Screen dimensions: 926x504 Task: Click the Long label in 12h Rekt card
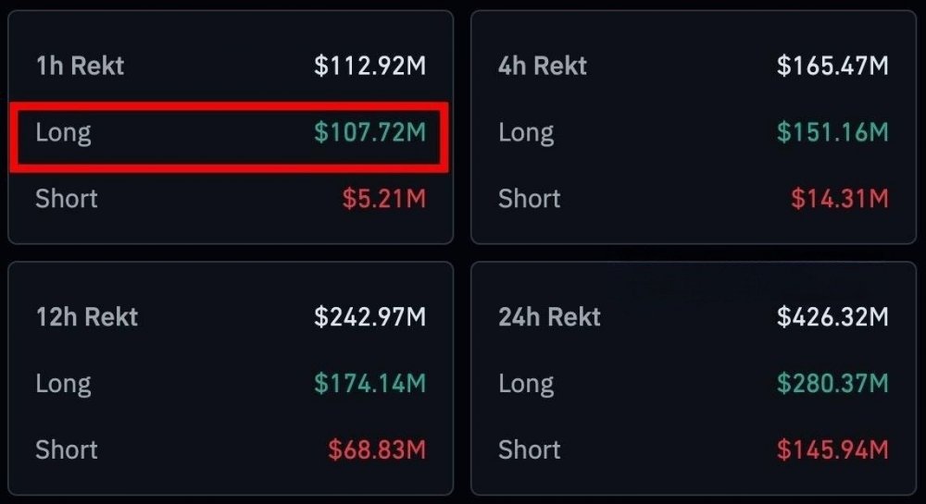[63, 384]
